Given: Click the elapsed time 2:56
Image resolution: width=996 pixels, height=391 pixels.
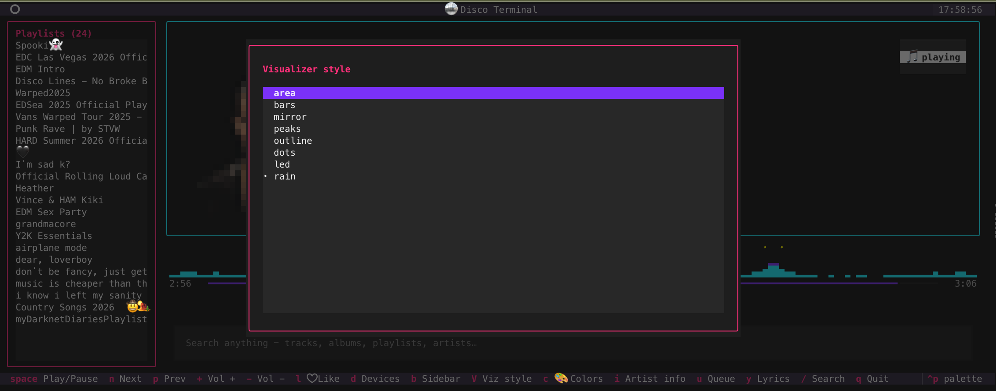Looking at the screenshot, I should (x=180, y=283).
